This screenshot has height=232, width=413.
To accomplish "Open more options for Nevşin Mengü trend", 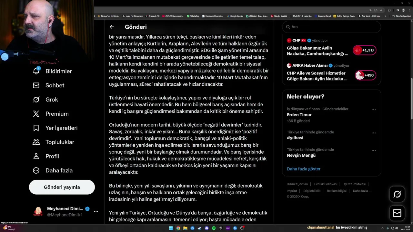I will [374, 150].
